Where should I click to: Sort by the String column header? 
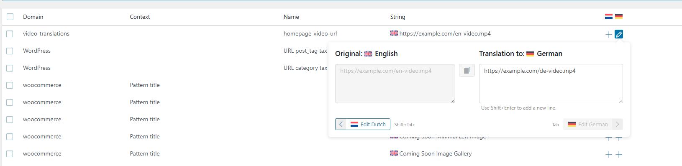[x=397, y=17]
